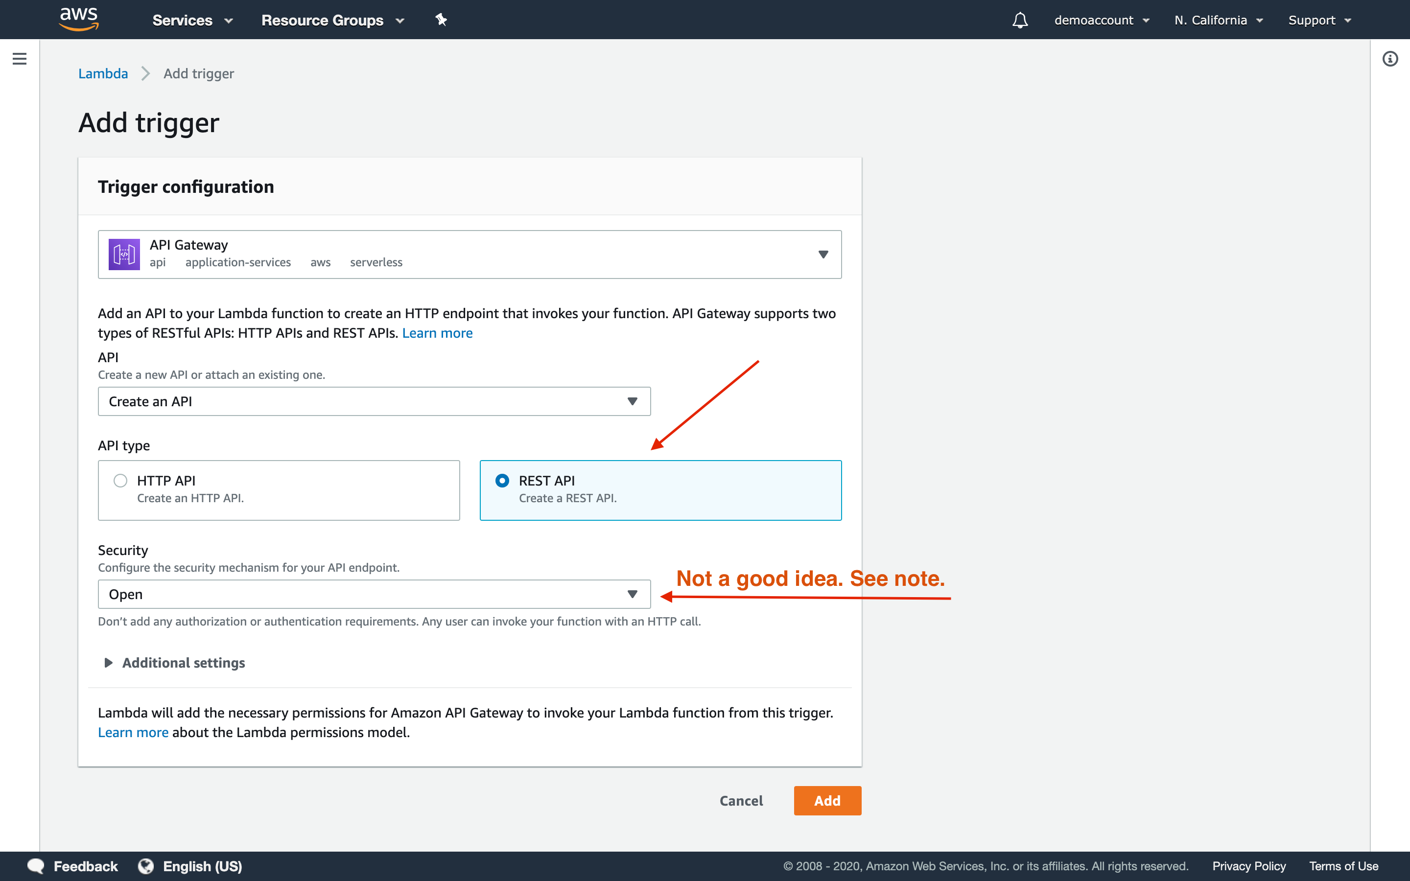Open the Create an API dropdown
1410x881 pixels.
click(374, 401)
